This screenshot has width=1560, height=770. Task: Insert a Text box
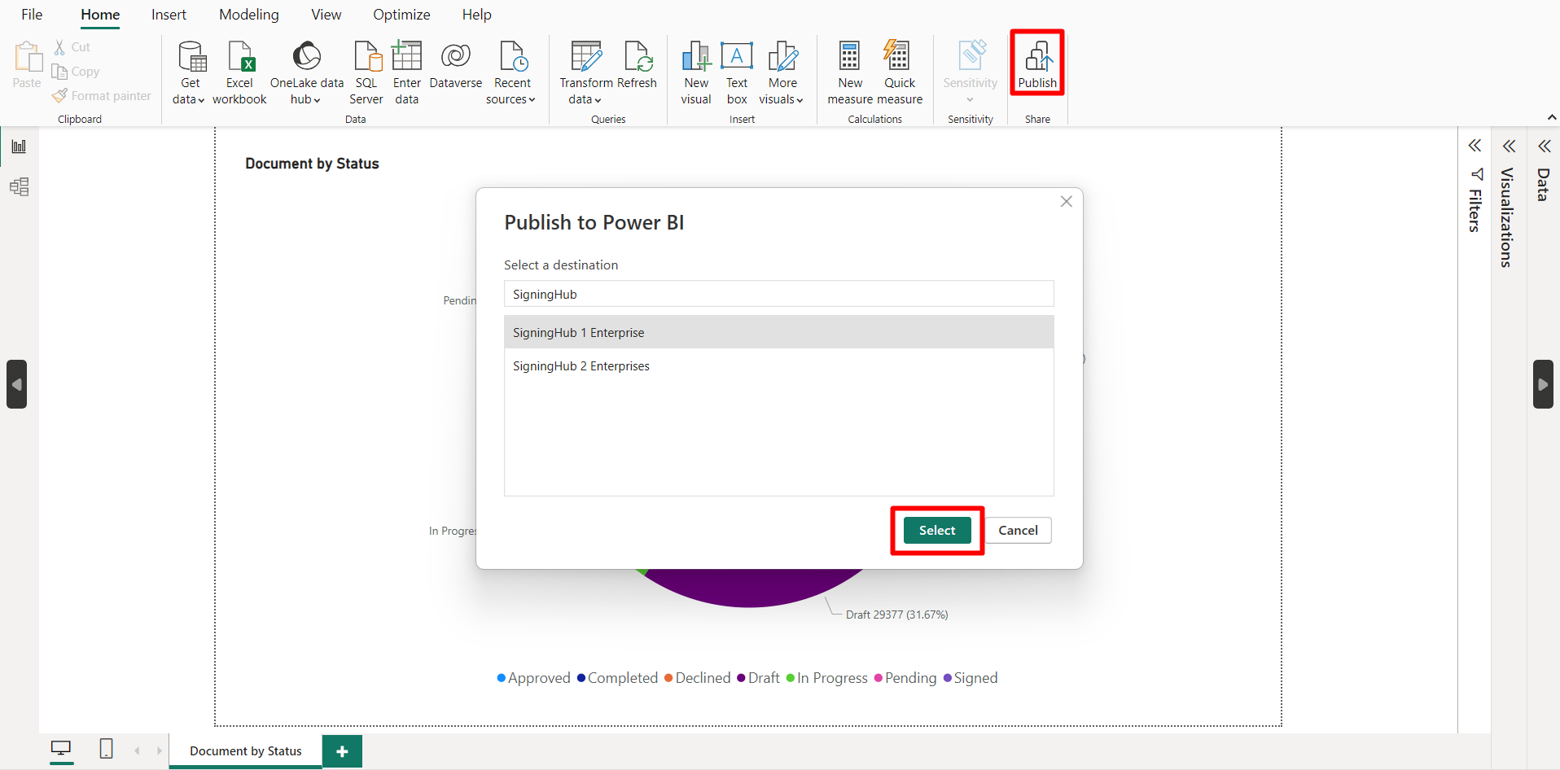[x=737, y=73]
